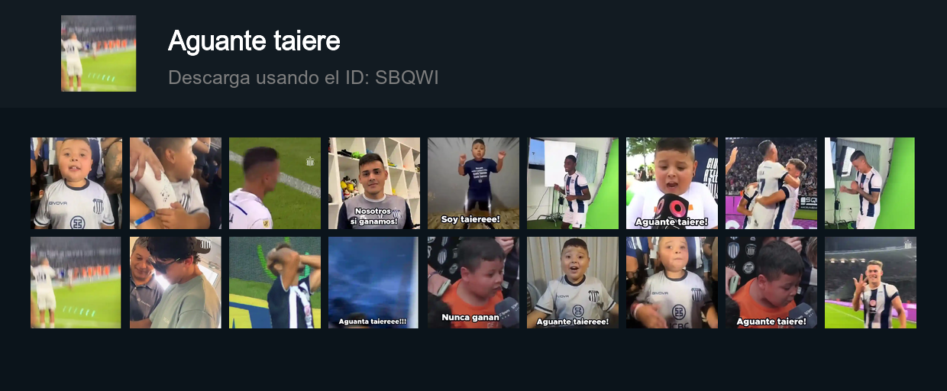Screen dimensions: 947x391
Task: Open the pack avatar thumbnail beside the title
Action: (99, 53)
